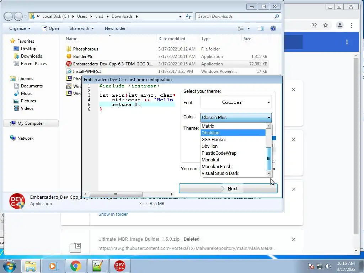
Task: Click the volume speaker tray icon
Action: [x=328, y=266]
